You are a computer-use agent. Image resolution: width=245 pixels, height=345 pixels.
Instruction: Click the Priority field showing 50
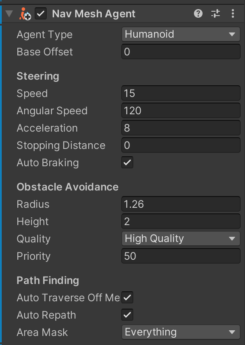(x=181, y=256)
